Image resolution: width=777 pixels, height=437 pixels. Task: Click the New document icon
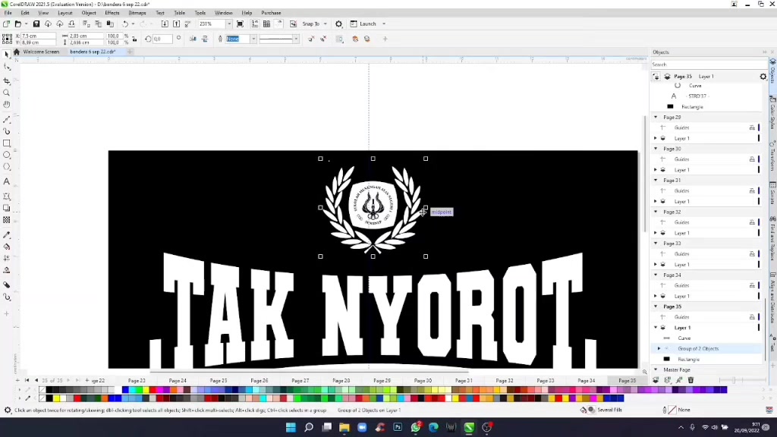click(x=6, y=24)
